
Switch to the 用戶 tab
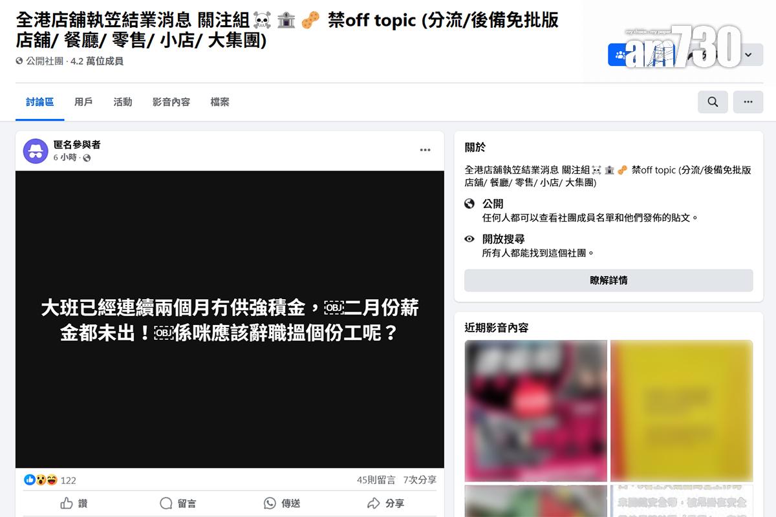pyautogui.click(x=83, y=102)
